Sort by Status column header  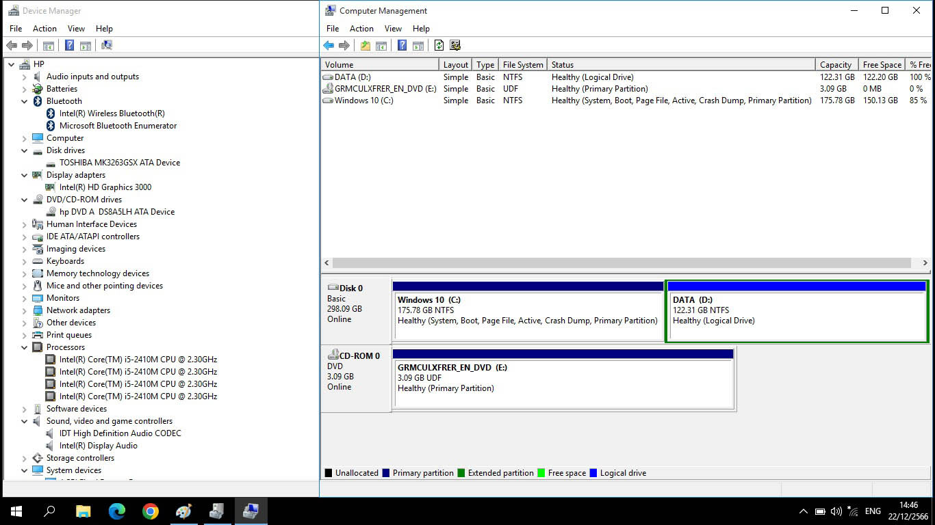(682, 65)
